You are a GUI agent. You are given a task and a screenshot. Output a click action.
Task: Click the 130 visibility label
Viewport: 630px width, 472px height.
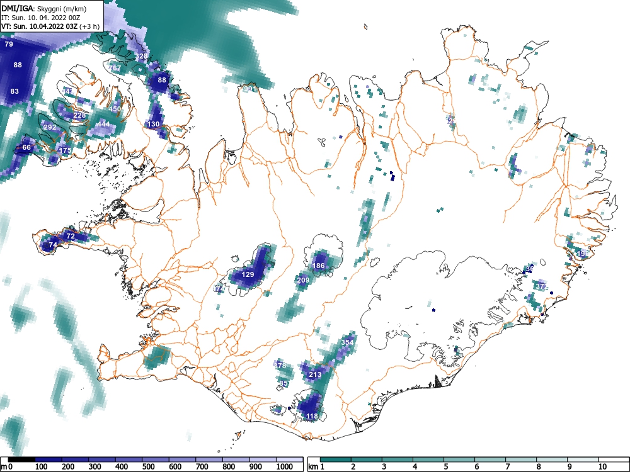153,124
